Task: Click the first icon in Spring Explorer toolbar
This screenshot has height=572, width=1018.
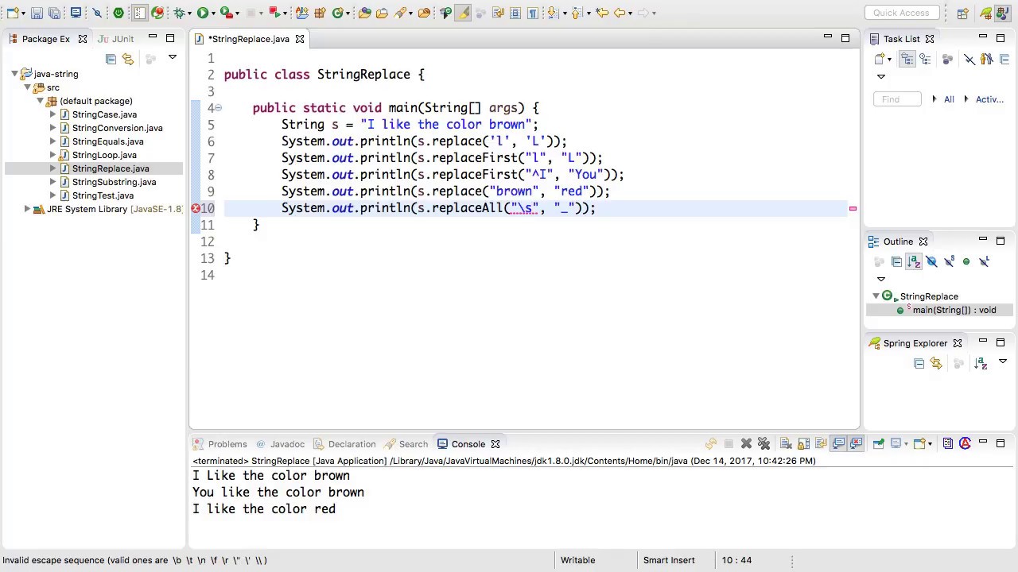Action: (919, 363)
